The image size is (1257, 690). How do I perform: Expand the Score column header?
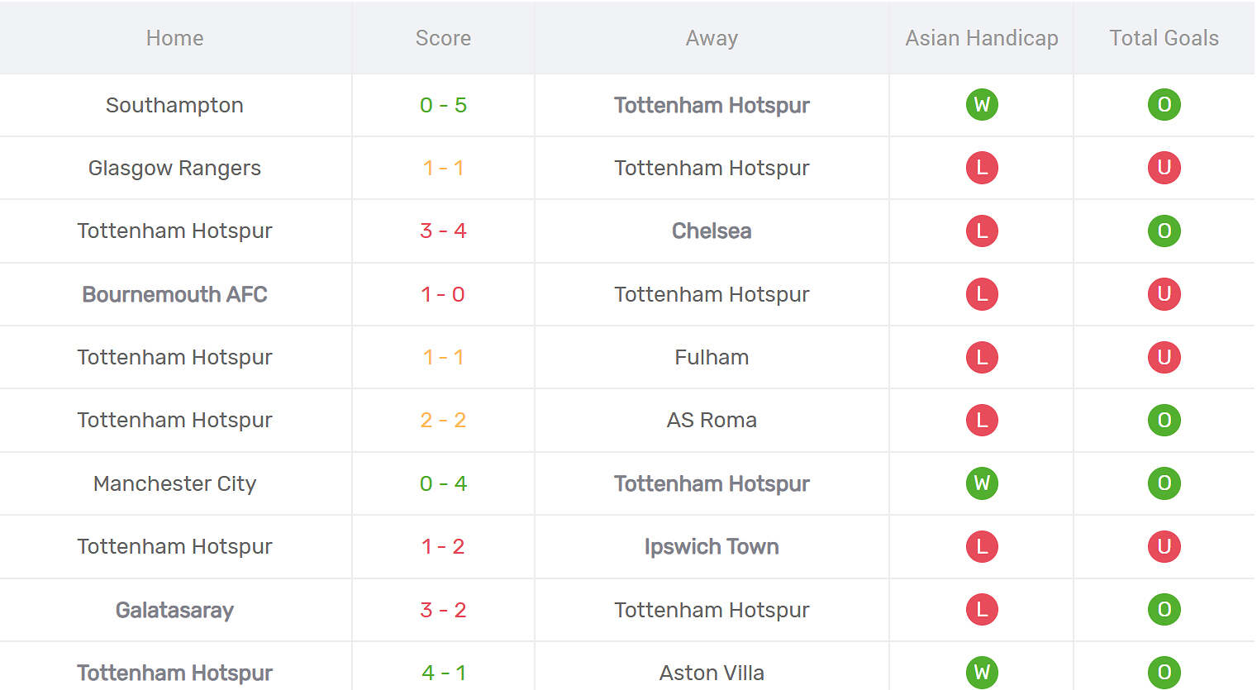click(443, 37)
